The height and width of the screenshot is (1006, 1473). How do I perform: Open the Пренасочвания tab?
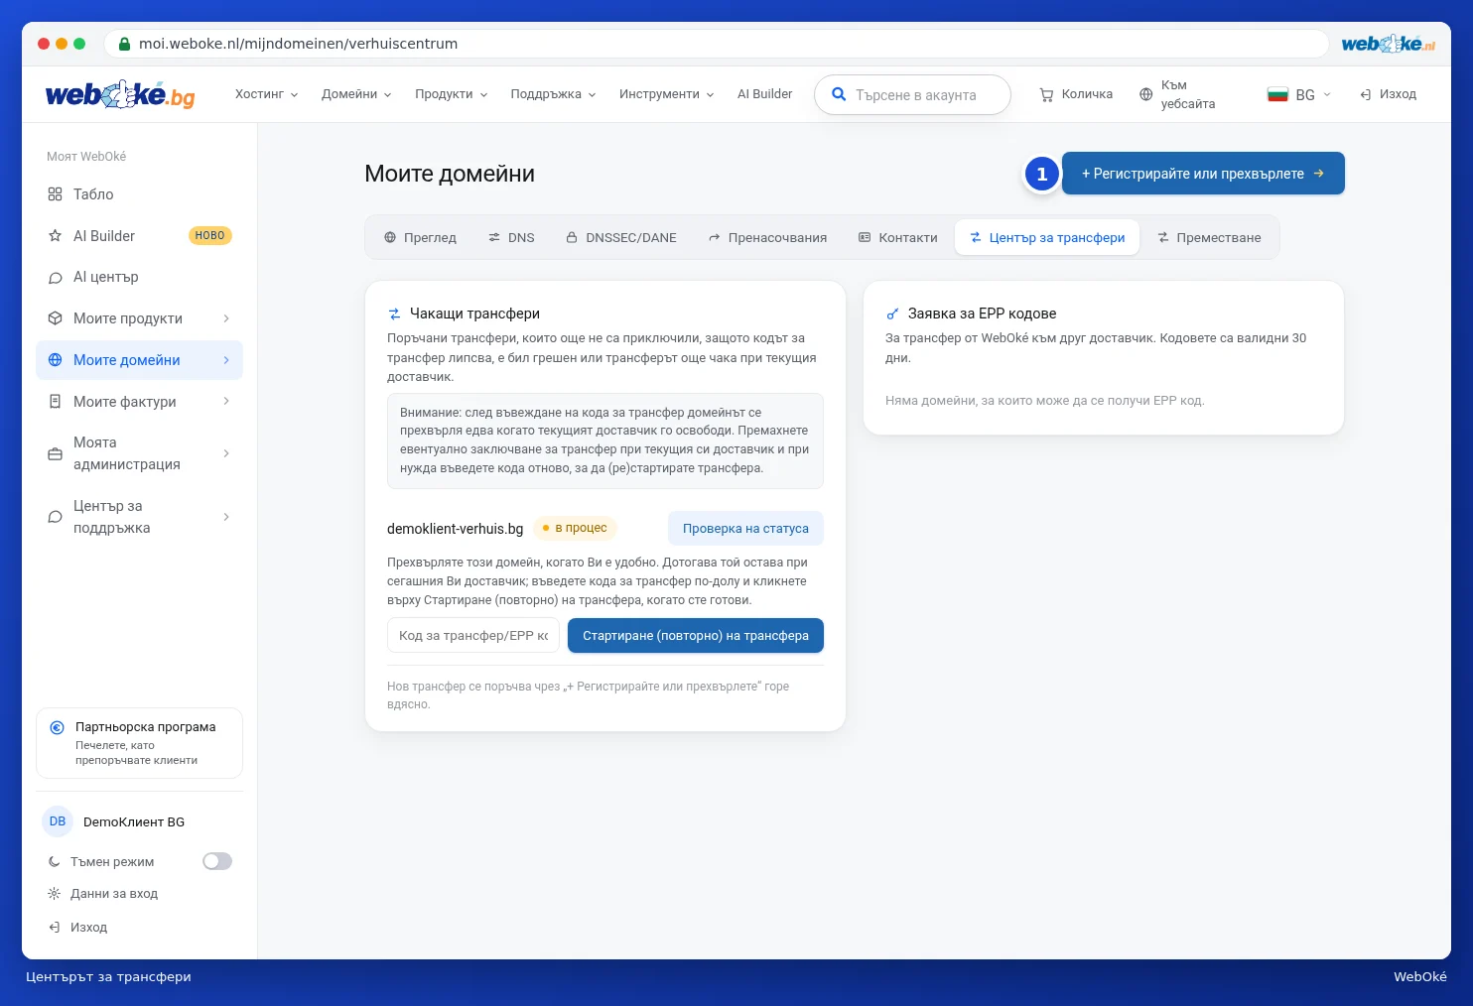[767, 238]
